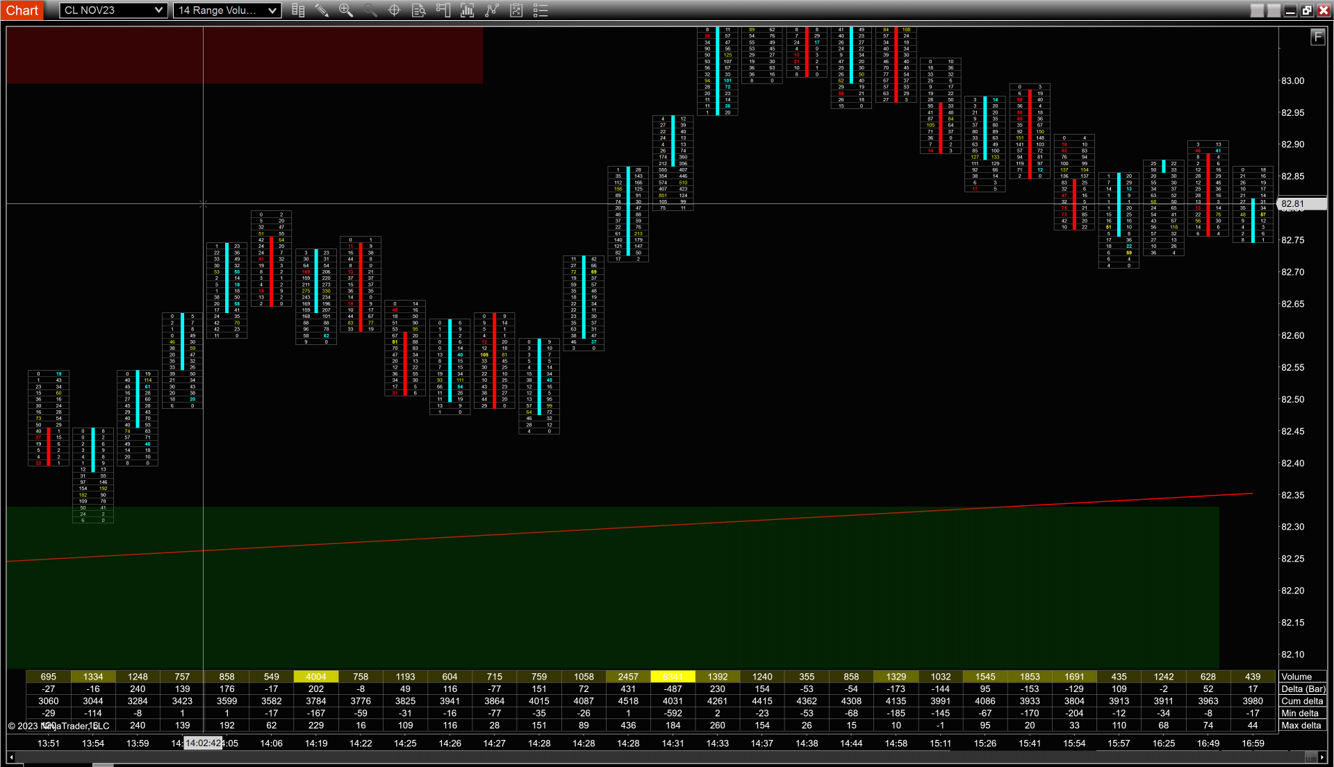Click the first gray window link button

tap(1257, 10)
